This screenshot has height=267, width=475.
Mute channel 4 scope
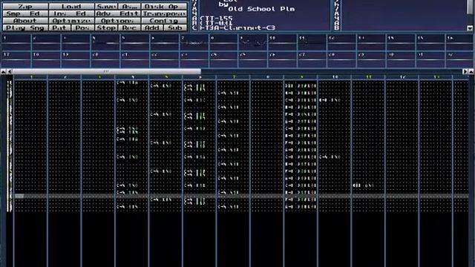point(105,43)
